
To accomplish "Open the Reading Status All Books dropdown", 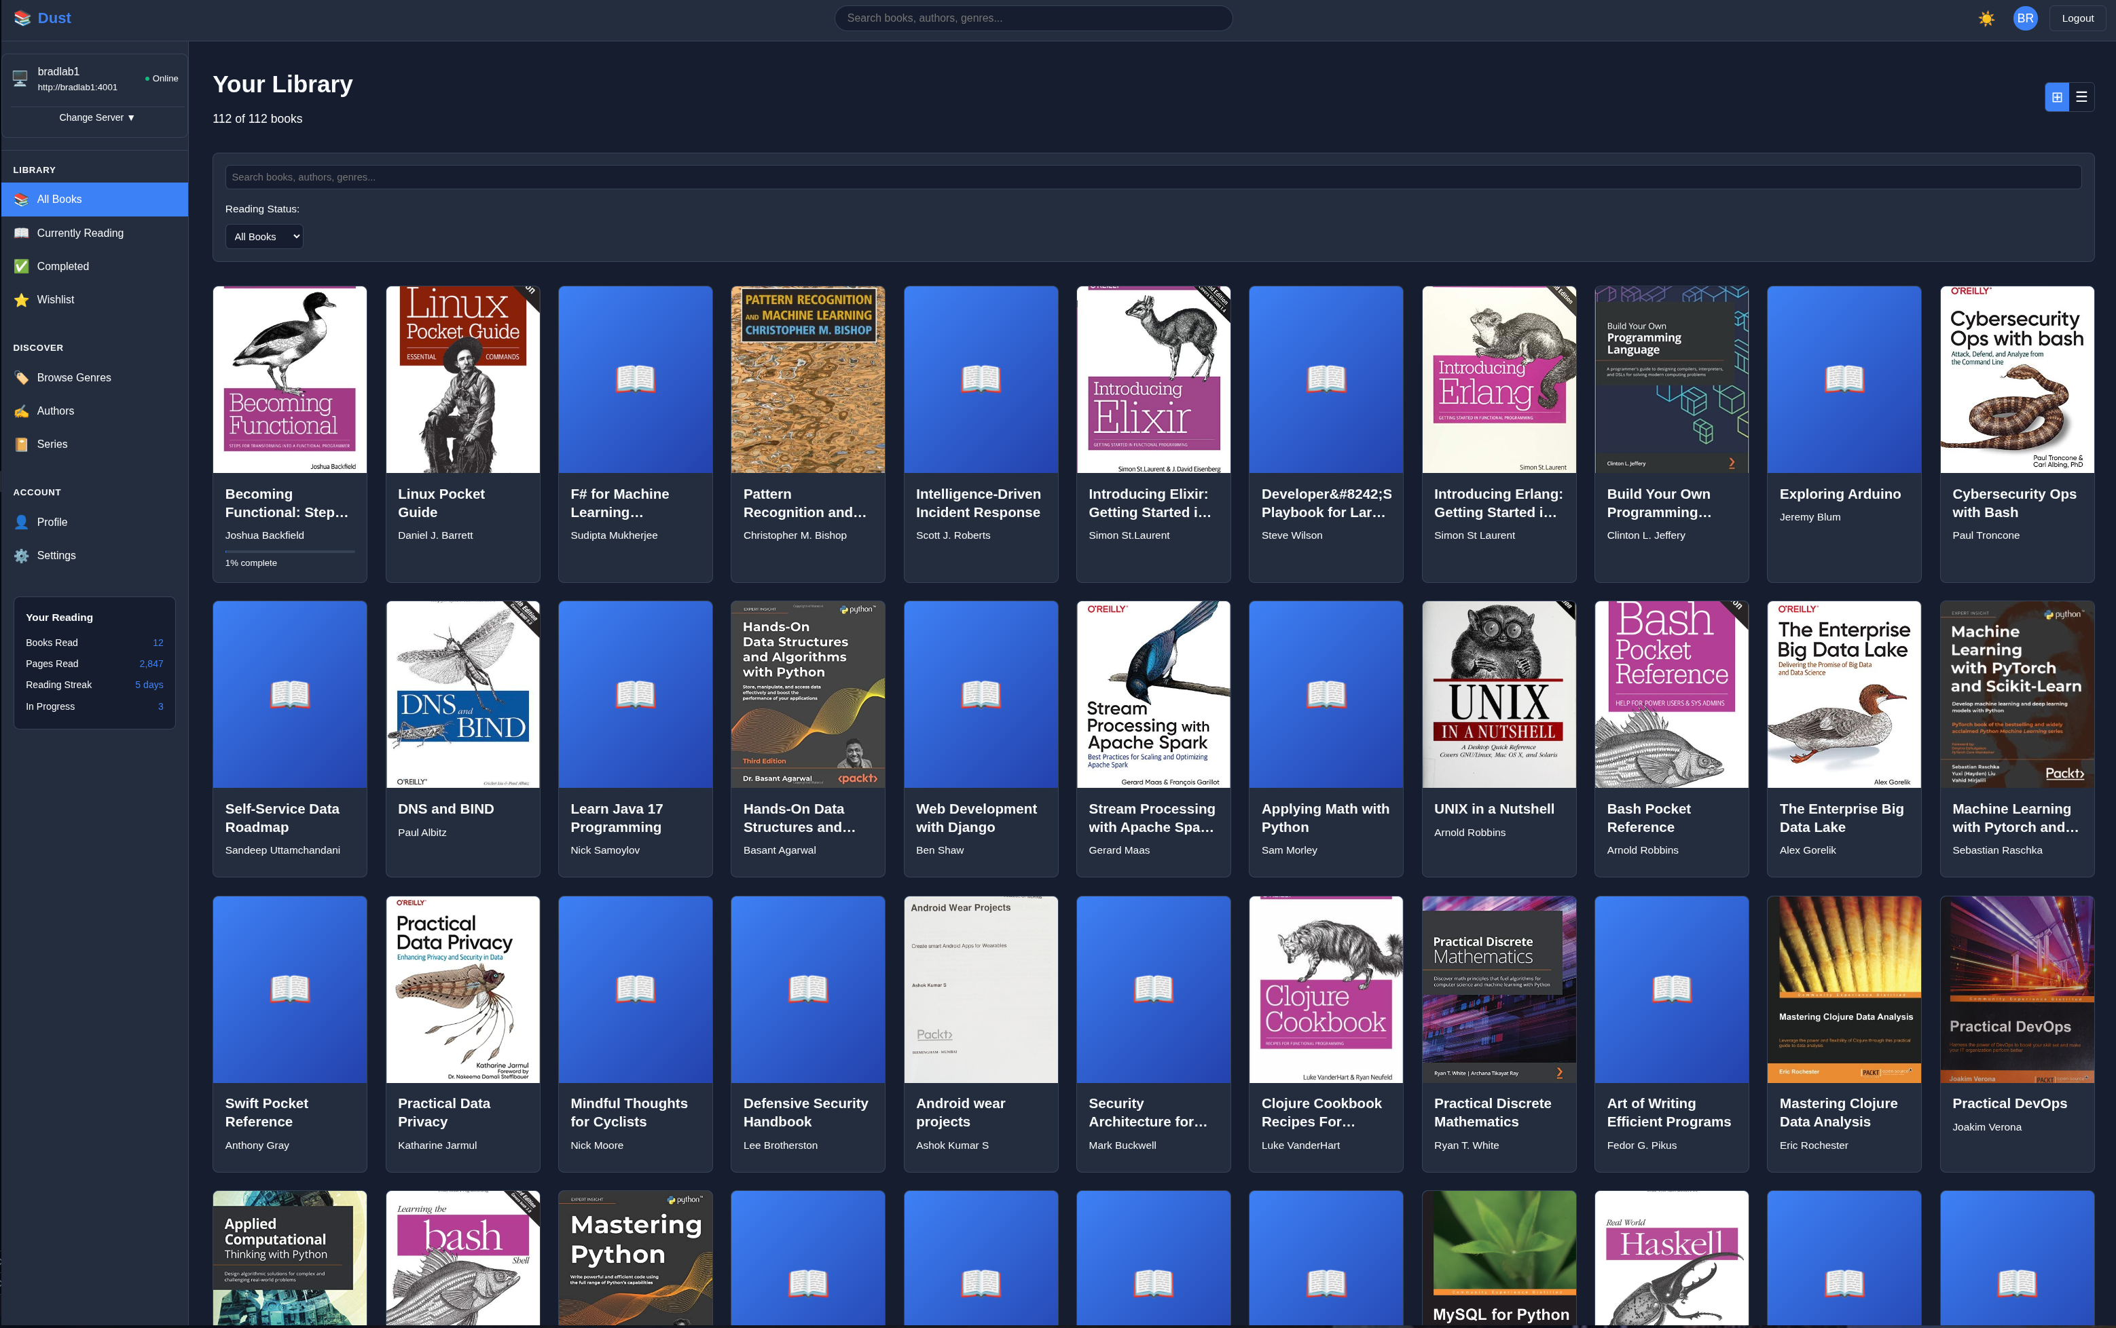I will (265, 236).
